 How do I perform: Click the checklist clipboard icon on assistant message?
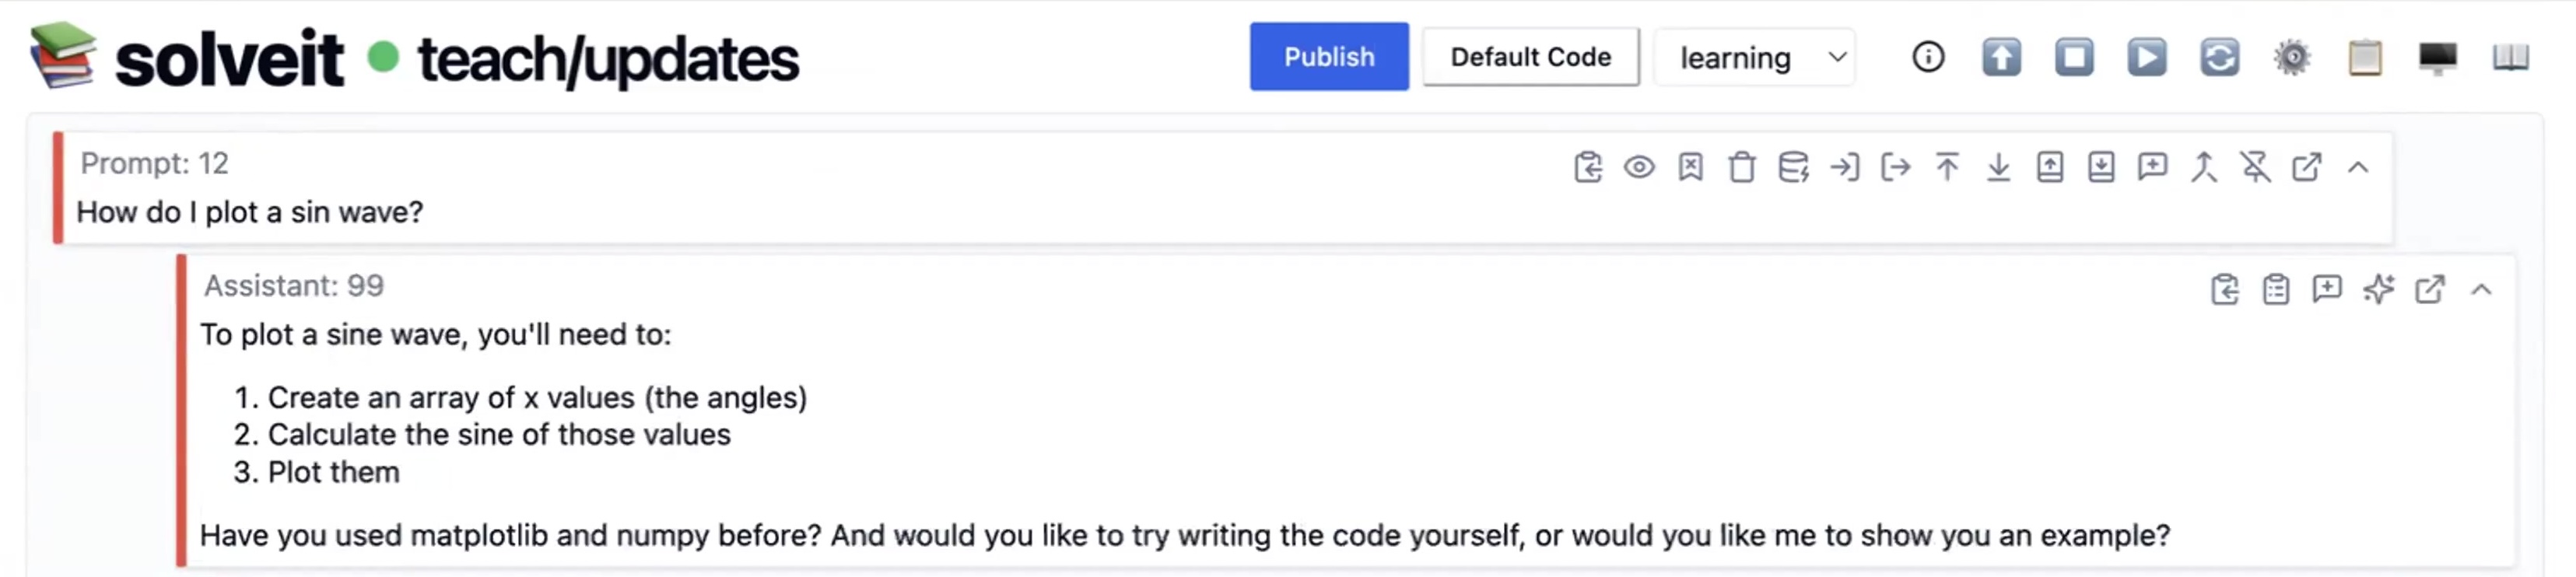[2276, 290]
